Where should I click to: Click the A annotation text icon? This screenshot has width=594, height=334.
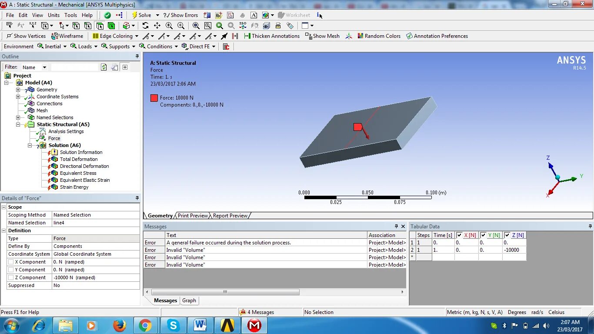[x=254, y=15]
